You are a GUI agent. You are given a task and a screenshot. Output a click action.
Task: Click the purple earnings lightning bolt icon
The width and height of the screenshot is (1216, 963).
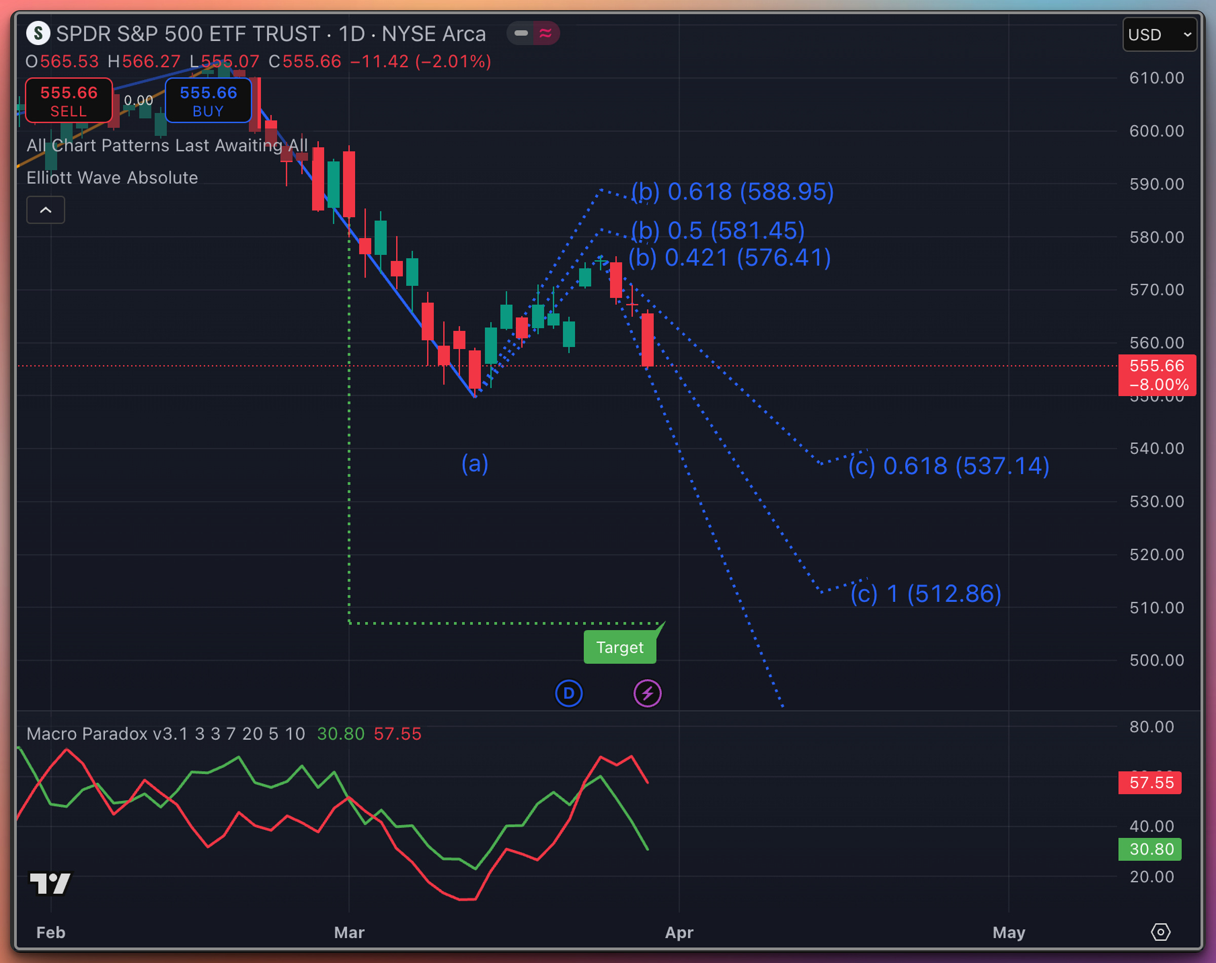(647, 693)
